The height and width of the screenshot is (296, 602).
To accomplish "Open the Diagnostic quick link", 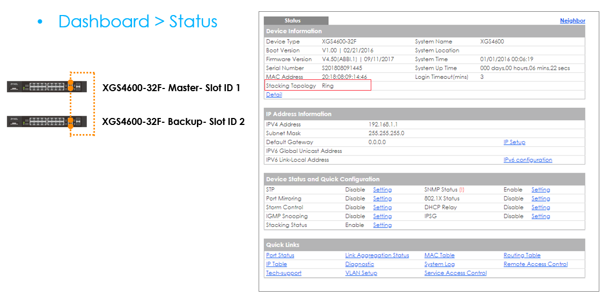I will point(359,264).
